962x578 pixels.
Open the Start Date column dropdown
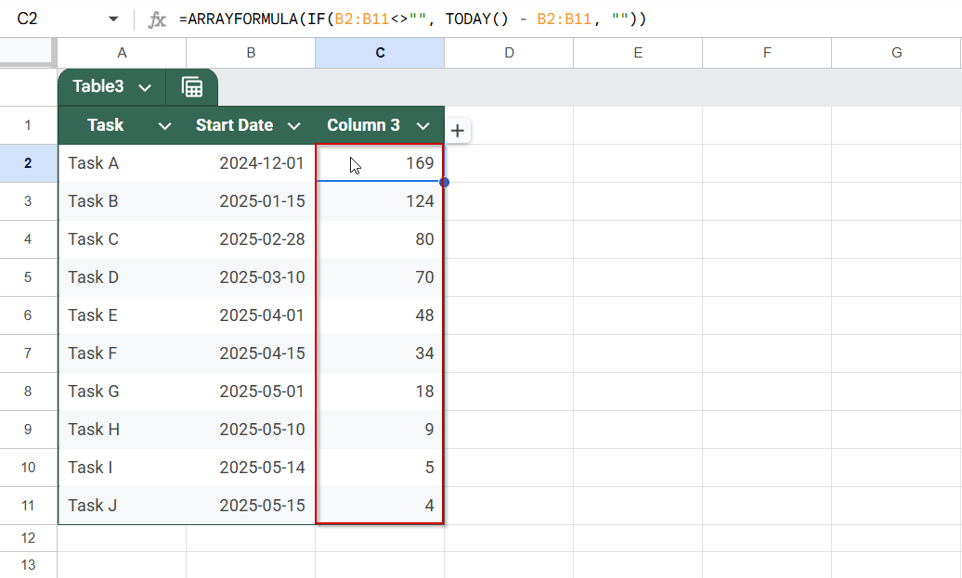coord(293,126)
